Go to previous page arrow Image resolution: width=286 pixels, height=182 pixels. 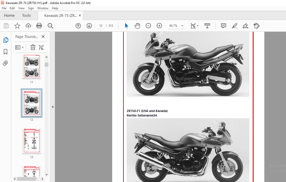(78, 26)
